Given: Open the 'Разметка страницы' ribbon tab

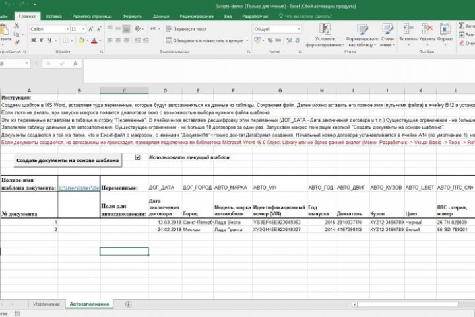Looking at the screenshot, I should tap(92, 16).
